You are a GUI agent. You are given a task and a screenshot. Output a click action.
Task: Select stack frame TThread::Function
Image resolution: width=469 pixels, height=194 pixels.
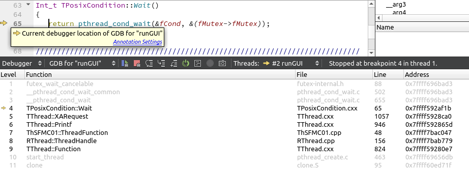[x=53, y=149]
